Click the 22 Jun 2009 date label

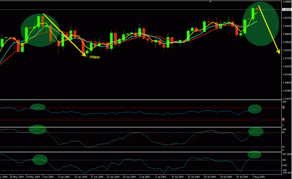coord(113,177)
